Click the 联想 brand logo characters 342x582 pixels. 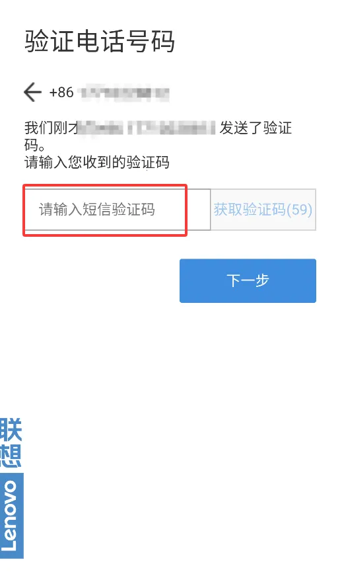click(11, 442)
